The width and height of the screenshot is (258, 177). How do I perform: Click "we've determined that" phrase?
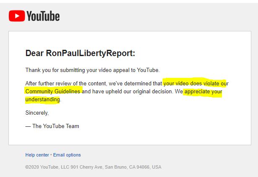[x=135, y=84]
